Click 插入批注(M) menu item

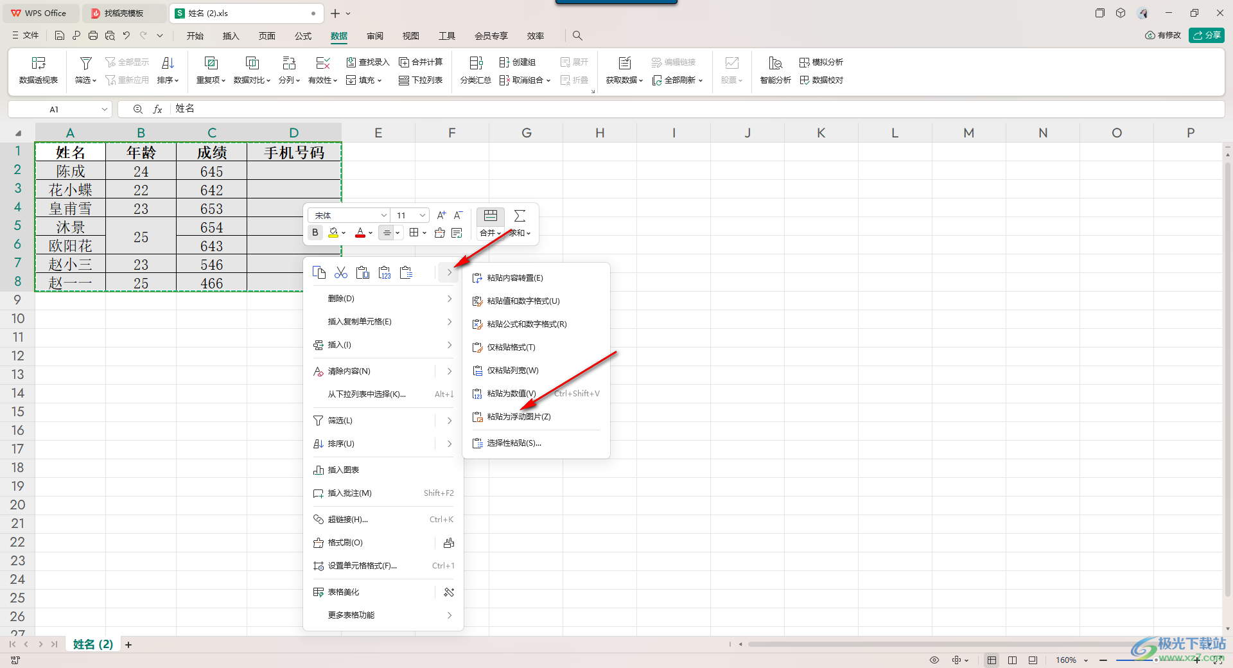[383, 493]
